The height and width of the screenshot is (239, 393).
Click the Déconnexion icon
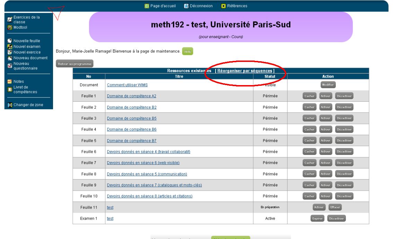(186, 6)
